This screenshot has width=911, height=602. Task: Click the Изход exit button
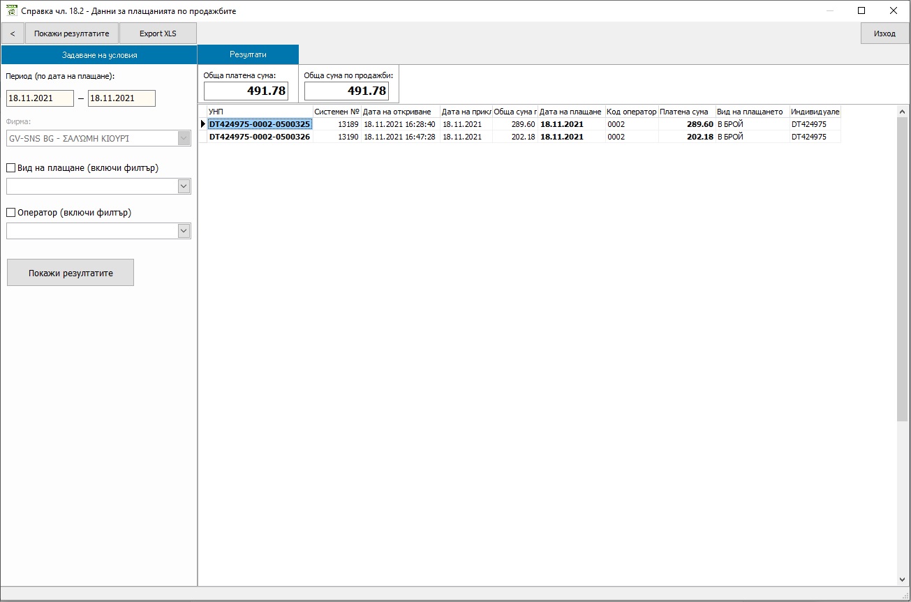[x=884, y=33]
